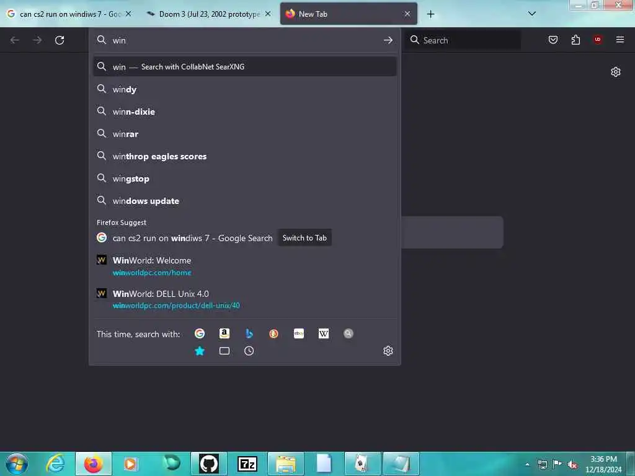Open GitHub Desktop from the taskbar
Screen dimensions: 635x476
[x=209, y=464]
